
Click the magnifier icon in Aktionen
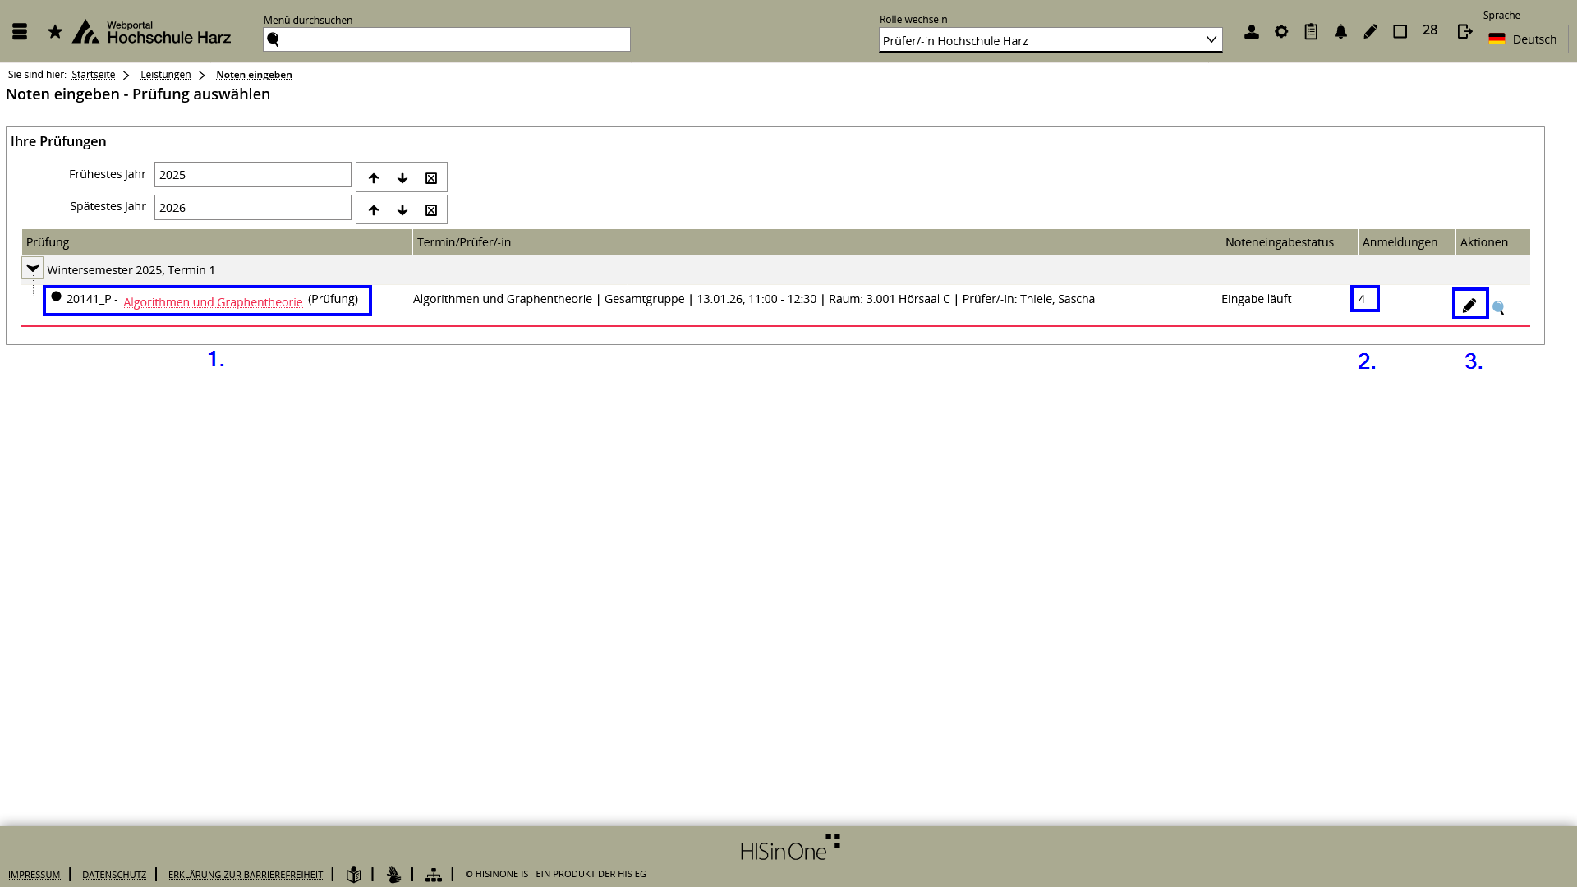pos(1498,308)
